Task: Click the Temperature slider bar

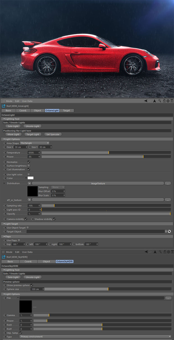Action: [106, 152]
